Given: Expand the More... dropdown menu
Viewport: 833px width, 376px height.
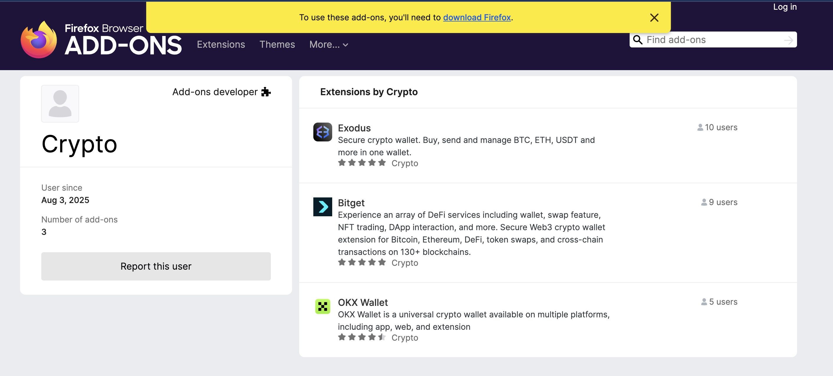Looking at the screenshot, I should 329,44.
